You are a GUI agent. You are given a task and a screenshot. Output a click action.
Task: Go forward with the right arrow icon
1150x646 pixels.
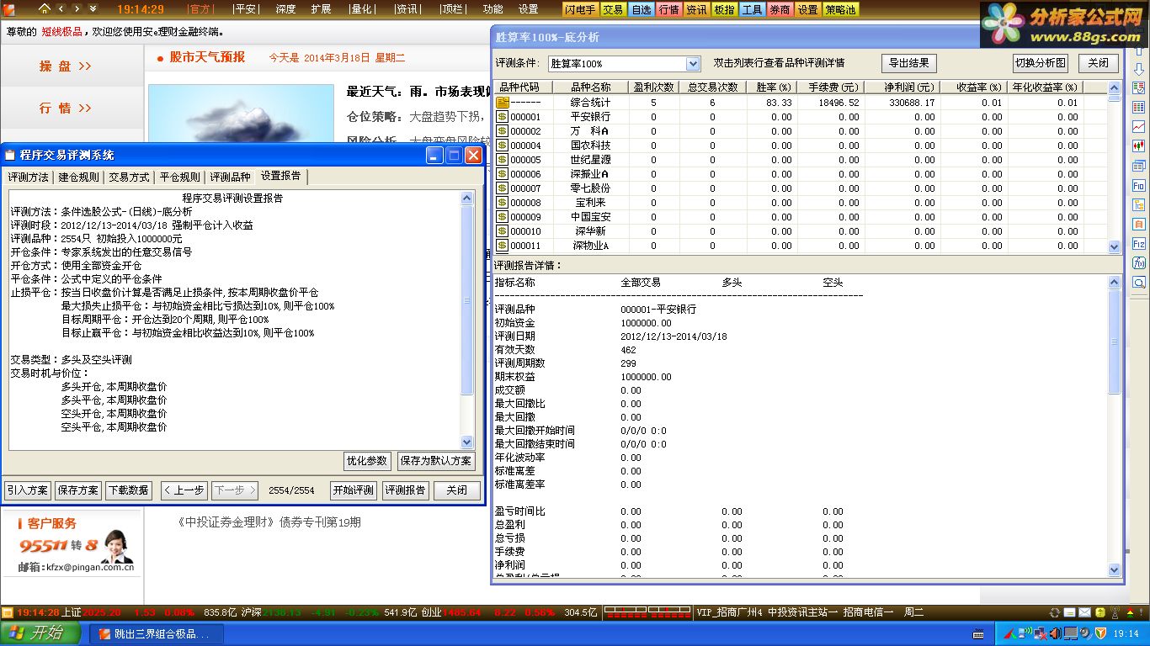click(77, 9)
